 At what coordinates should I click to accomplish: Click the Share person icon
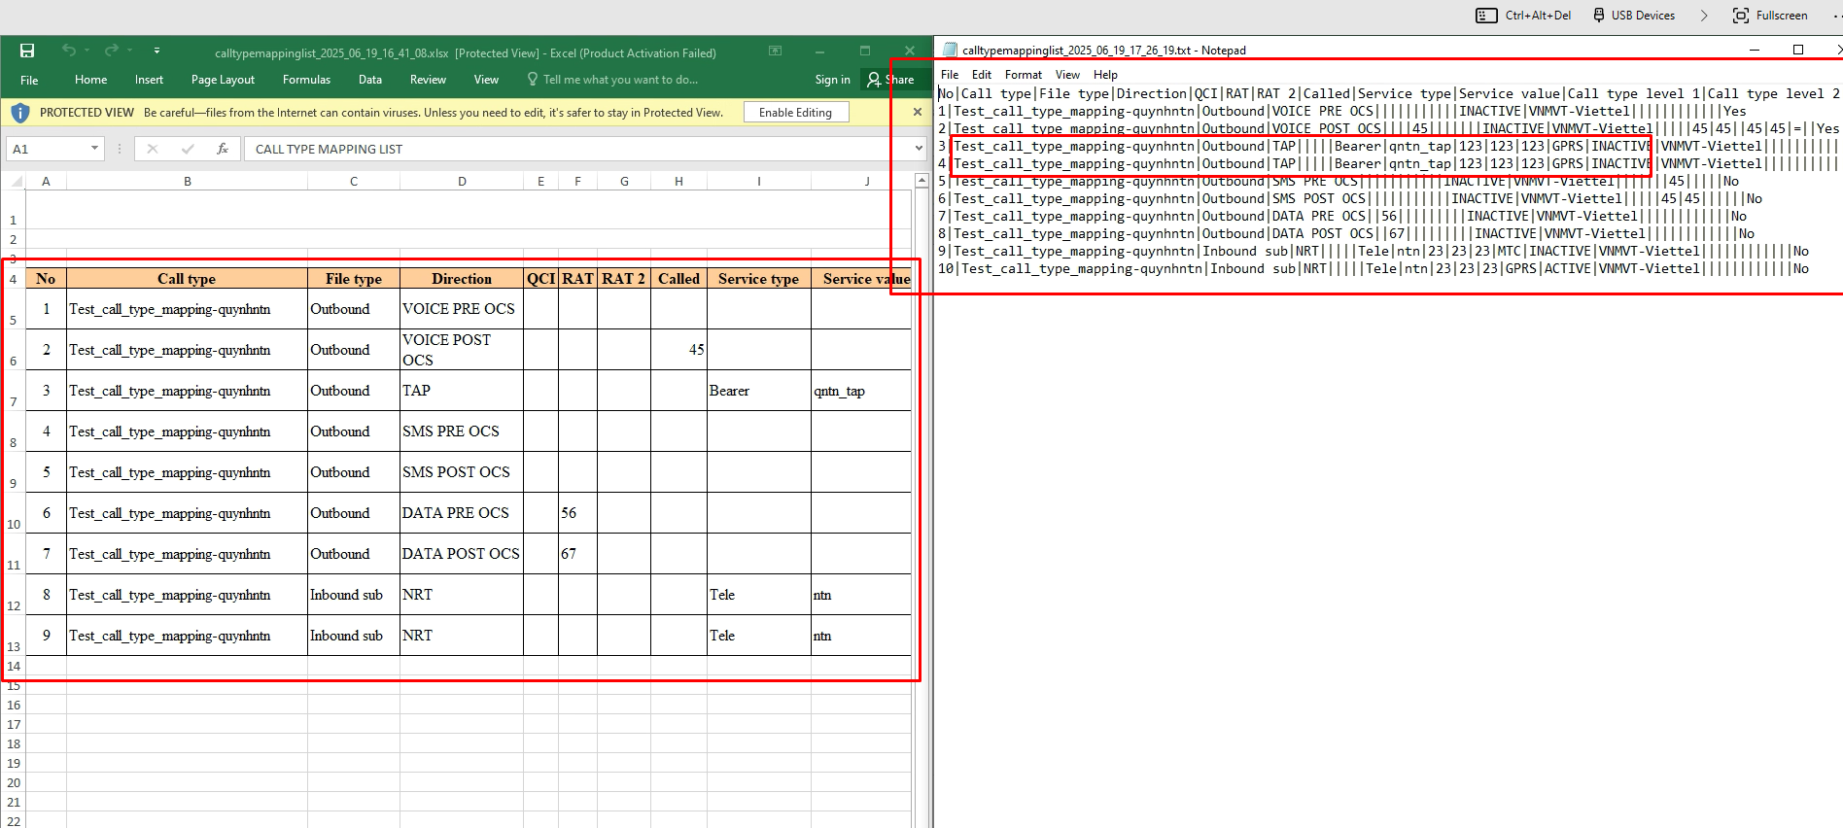874,80
